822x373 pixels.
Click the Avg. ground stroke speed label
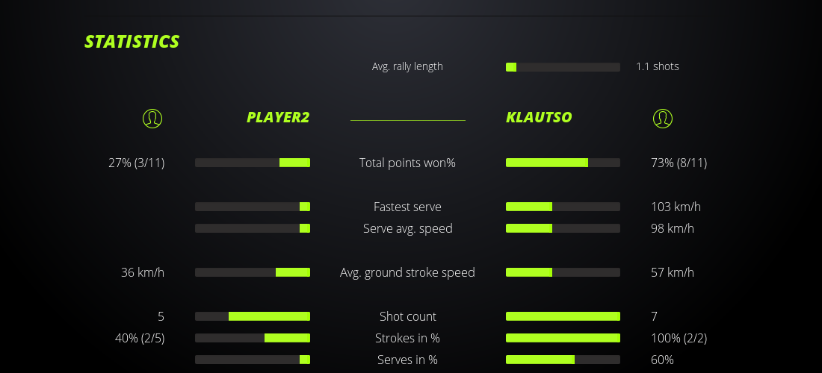(407, 272)
